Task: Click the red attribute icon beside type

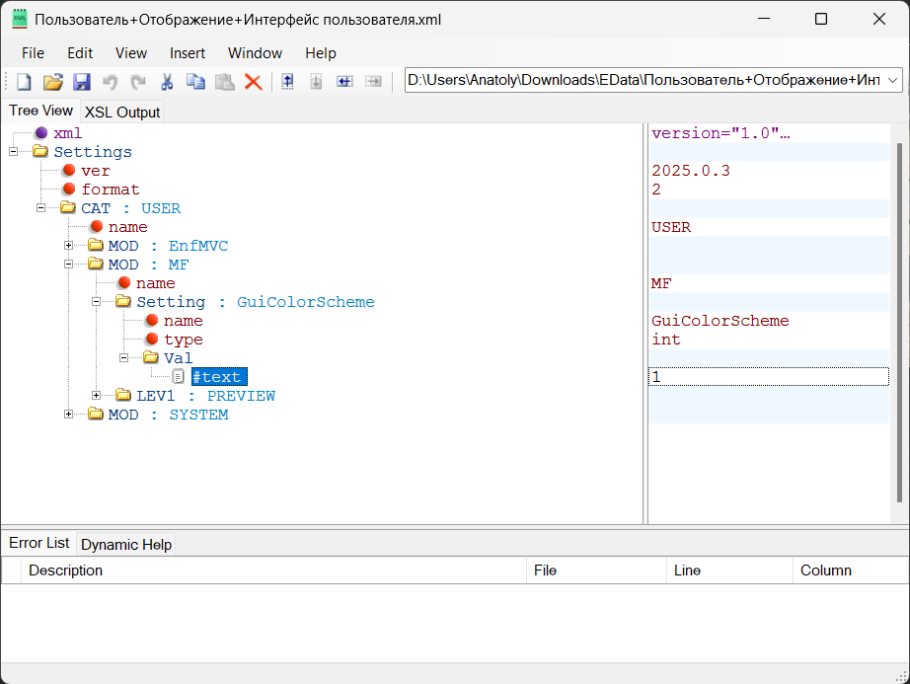Action: point(152,339)
